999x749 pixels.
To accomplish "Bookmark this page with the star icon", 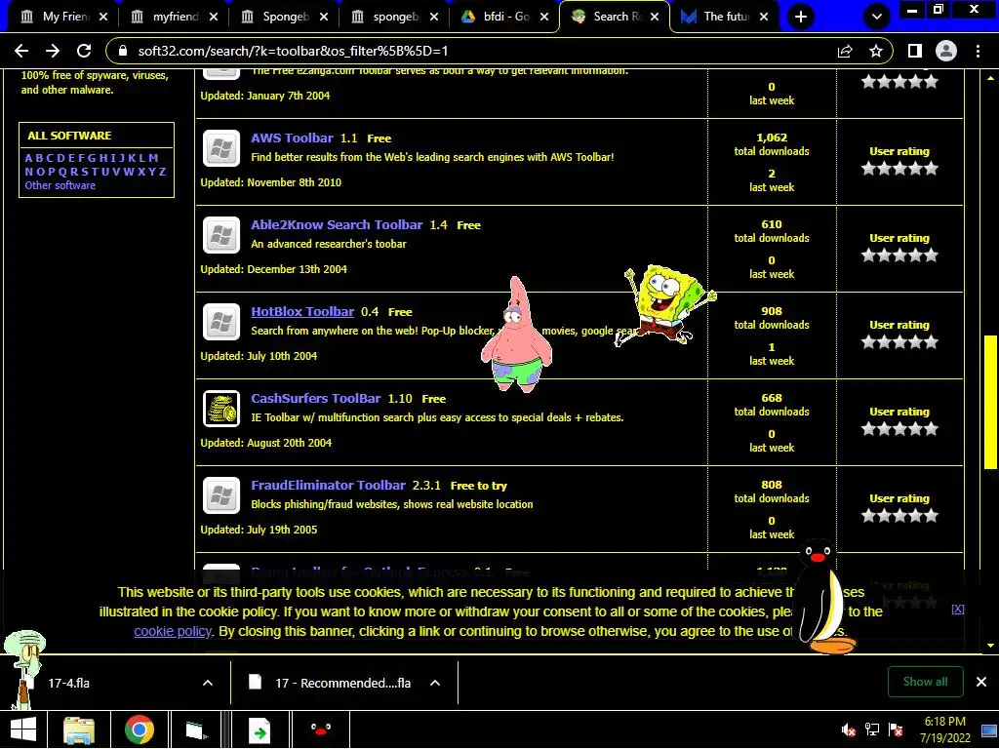I will [876, 51].
